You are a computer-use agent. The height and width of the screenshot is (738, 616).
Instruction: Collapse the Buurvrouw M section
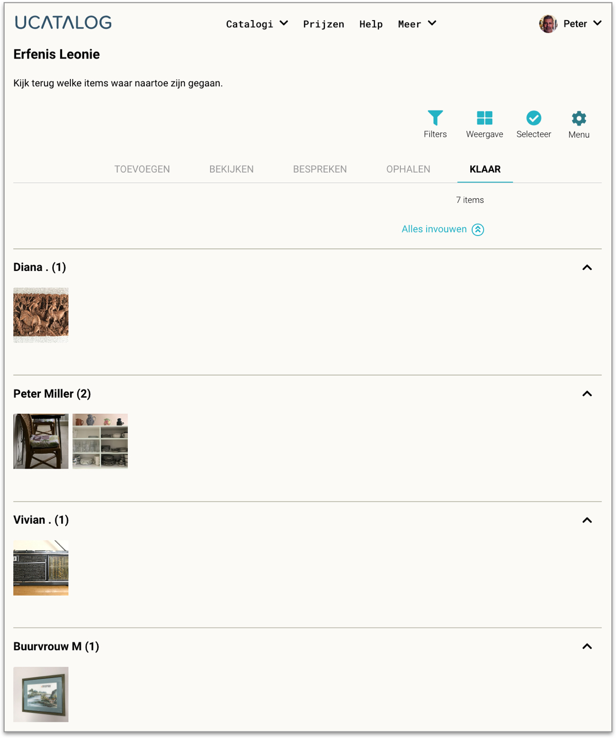point(587,647)
